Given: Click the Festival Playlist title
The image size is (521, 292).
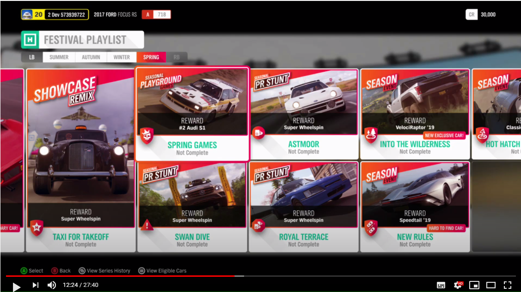Looking at the screenshot, I should point(85,40).
